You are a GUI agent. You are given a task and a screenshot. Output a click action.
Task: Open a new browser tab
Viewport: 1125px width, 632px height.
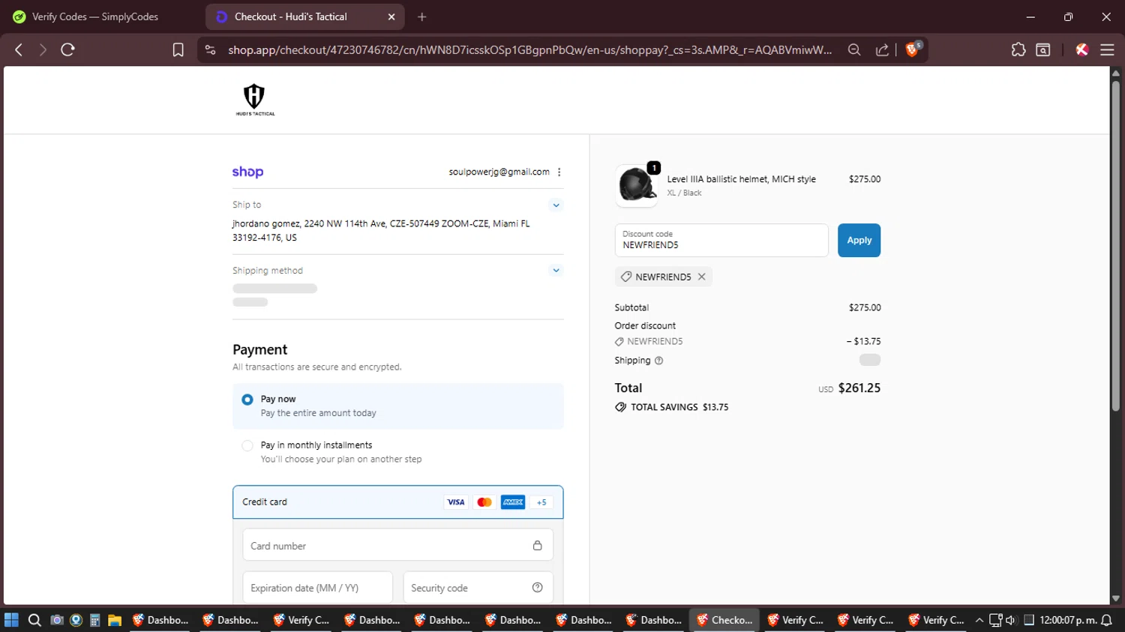pos(422,16)
